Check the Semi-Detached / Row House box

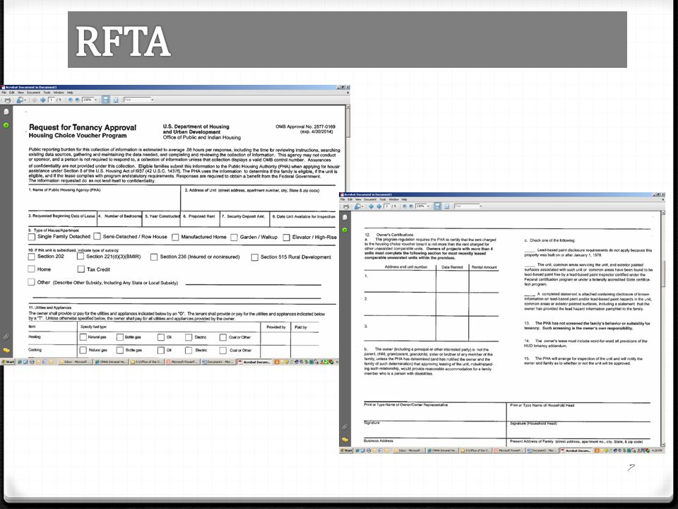[x=97, y=236]
